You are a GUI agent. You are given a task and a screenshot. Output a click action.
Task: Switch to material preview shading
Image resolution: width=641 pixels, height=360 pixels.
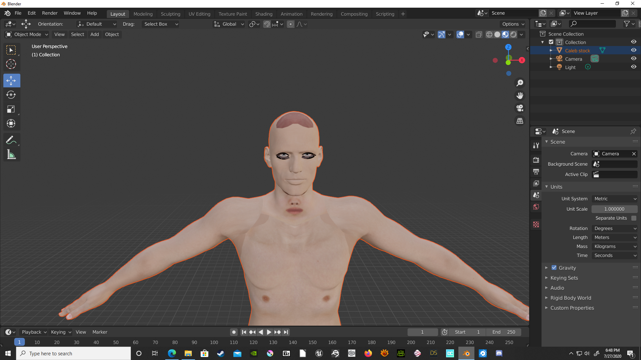(x=505, y=34)
